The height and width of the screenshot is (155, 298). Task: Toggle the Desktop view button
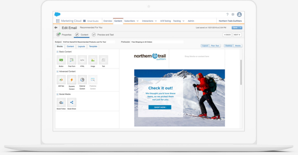tap(229, 46)
